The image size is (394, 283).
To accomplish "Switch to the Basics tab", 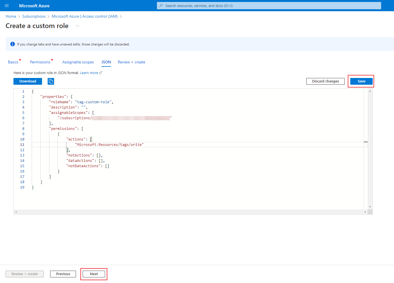I will click(13, 62).
